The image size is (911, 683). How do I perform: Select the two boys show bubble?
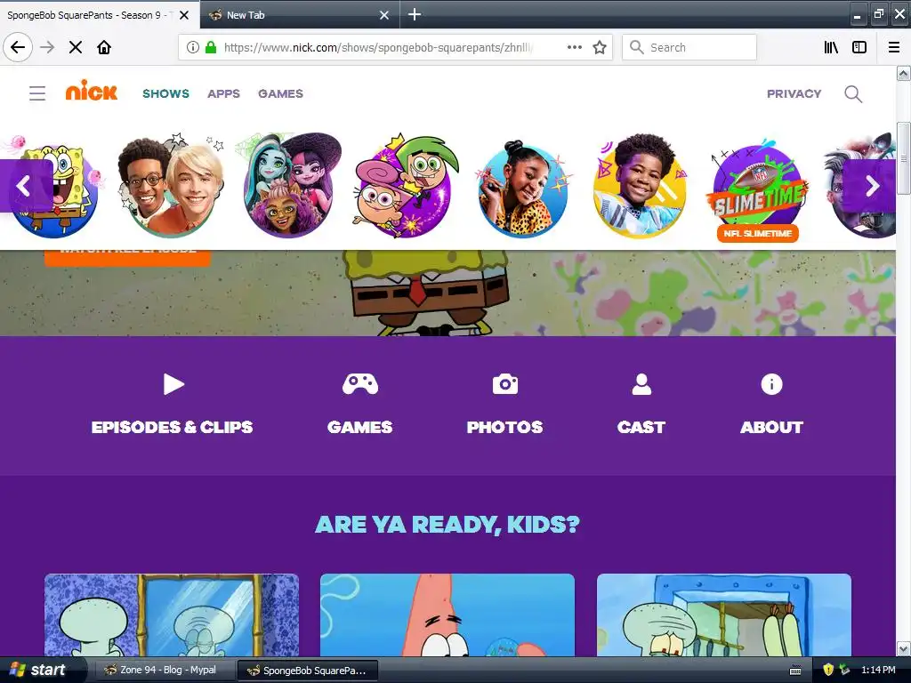170,186
